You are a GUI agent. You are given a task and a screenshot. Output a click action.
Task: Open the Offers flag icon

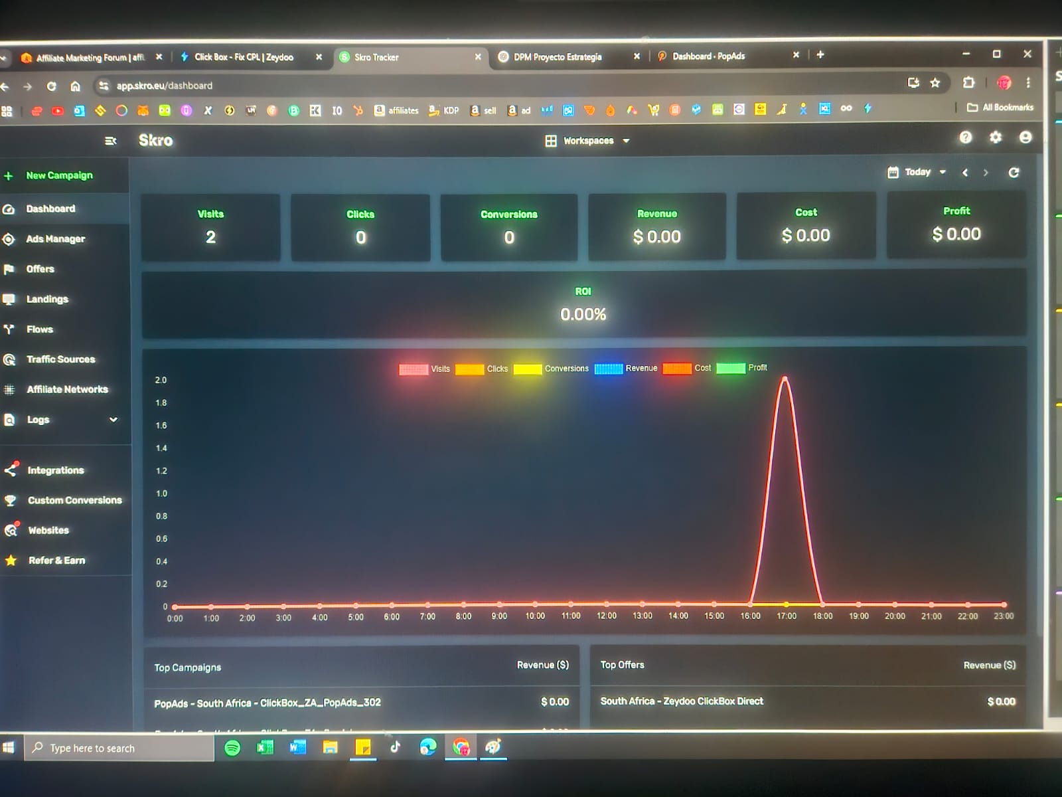[x=9, y=269]
